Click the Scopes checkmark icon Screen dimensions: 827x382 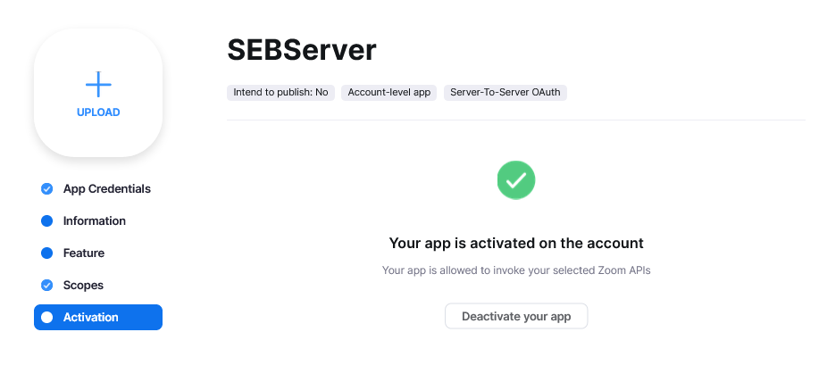click(47, 286)
